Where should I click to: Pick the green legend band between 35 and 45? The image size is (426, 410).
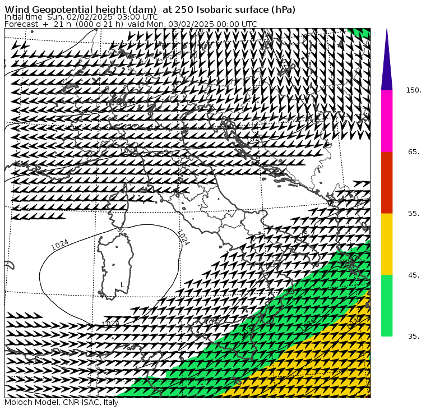click(387, 306)
